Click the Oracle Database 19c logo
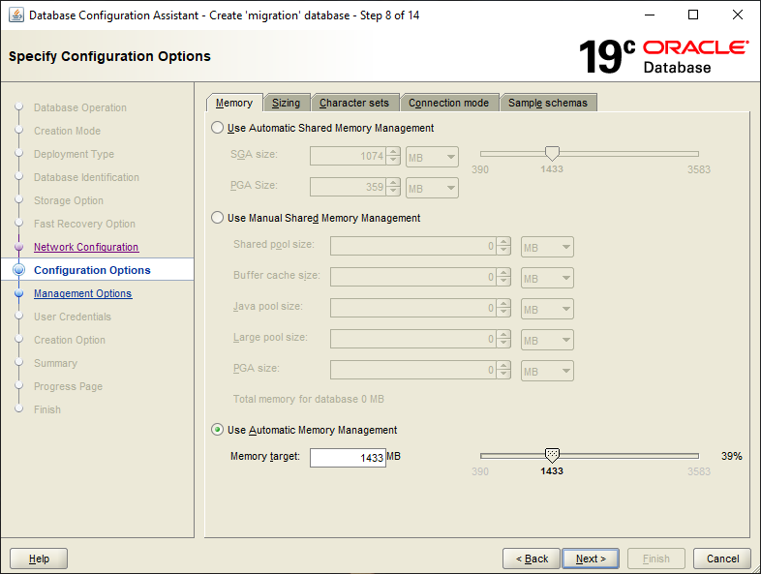This screenshot has height=574, width=761. [x=663, y=57]
